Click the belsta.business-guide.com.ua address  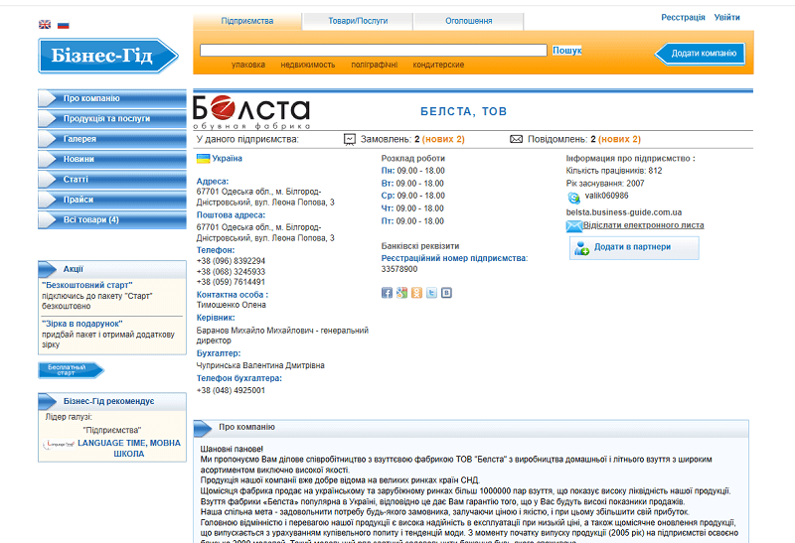pyautogui.click(x=624, y=212)
